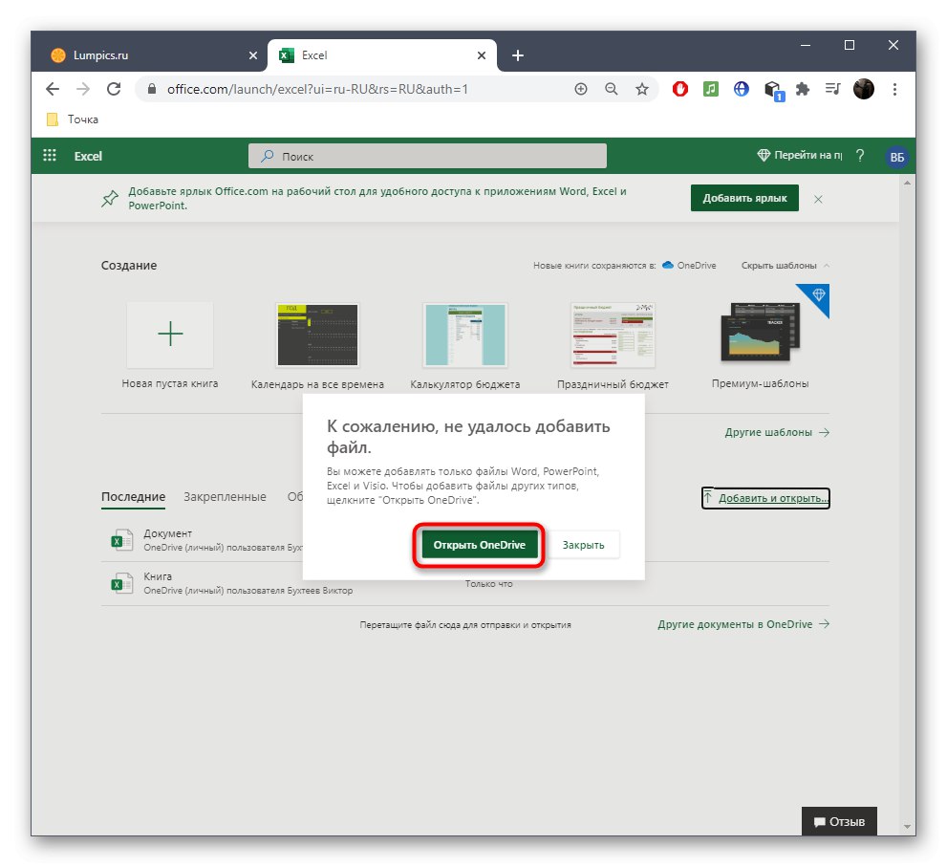The height and width of the screenshot is (867, 947).
Task: Click the green music note extension icon
Action: pyautogui.click(x=710, y=89)
